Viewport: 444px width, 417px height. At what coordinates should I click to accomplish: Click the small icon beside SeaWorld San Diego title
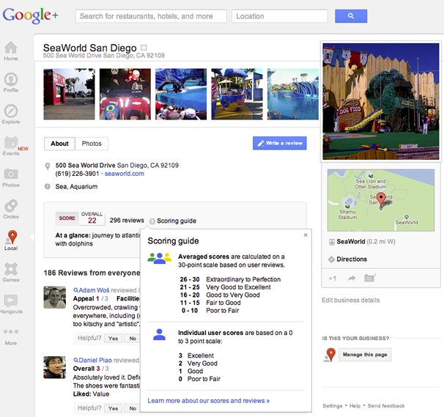click(144, 48)
